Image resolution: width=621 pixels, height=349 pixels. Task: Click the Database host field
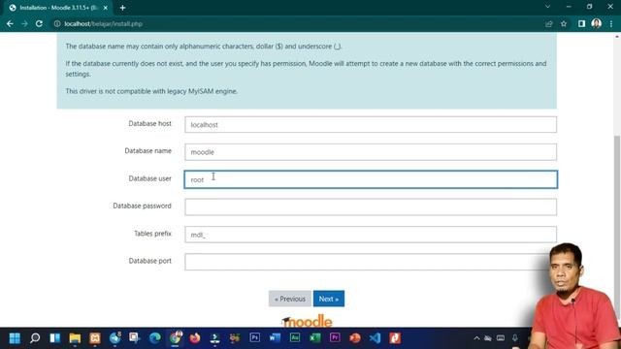pyautogui.click(x=371, y=125)
